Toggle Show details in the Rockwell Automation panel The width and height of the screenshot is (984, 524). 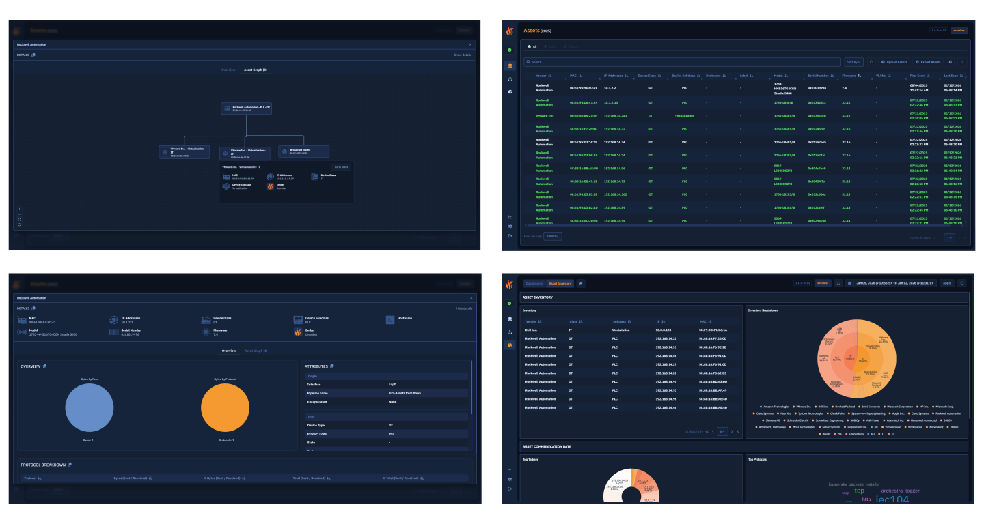click(463, 55)
